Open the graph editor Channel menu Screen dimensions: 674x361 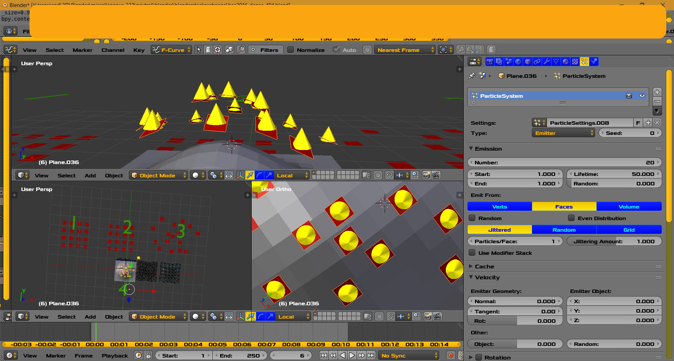tap(113, 50)
